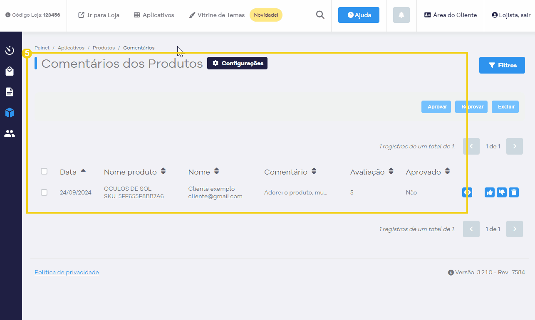Screen dimensions: 535x320
Task: Sort by Comentário column
Action: coord(290,172)
